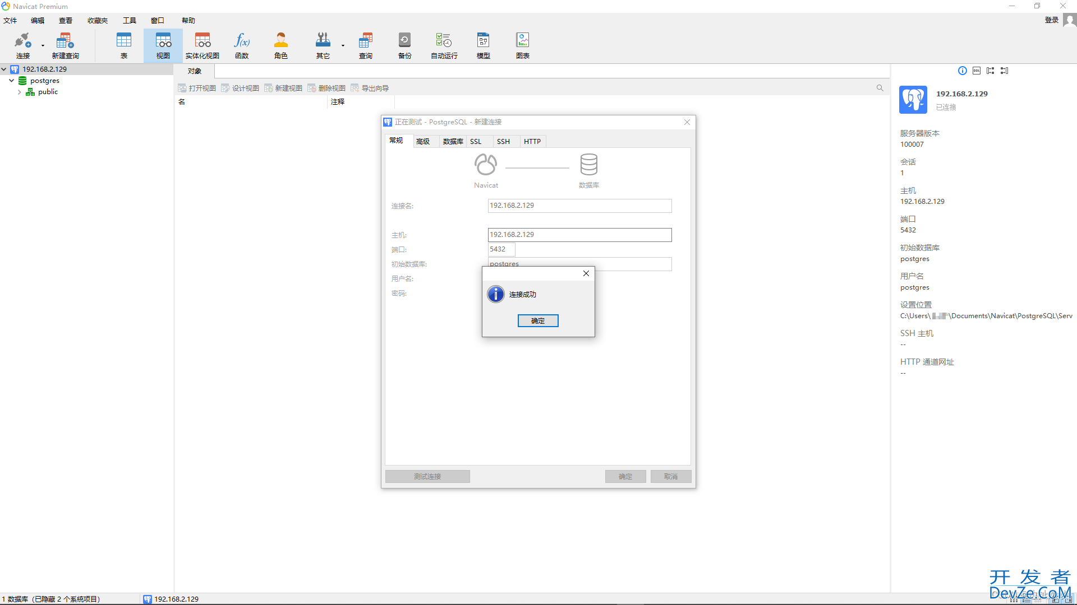
Task: Click the 备份 (Backup) toolbar icon
Action: click(404, 45)
